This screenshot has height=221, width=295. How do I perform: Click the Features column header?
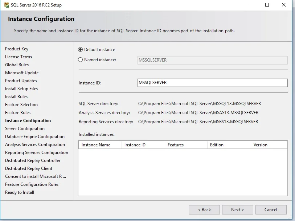[177, 145]
